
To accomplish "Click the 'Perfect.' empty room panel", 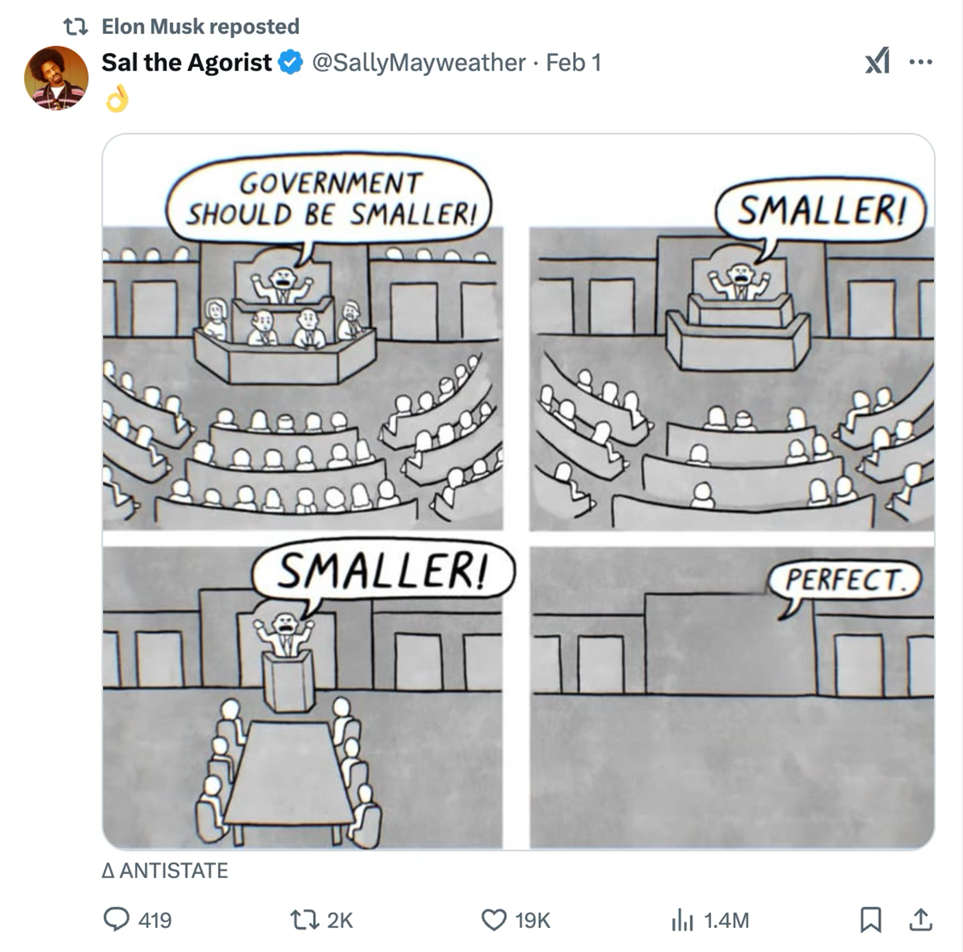I will pos(732,698).
